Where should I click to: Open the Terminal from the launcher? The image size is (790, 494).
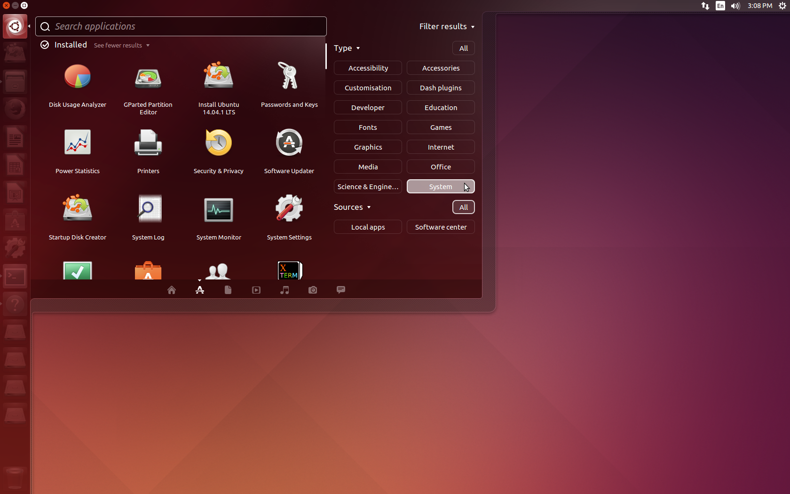coord(15,276)
